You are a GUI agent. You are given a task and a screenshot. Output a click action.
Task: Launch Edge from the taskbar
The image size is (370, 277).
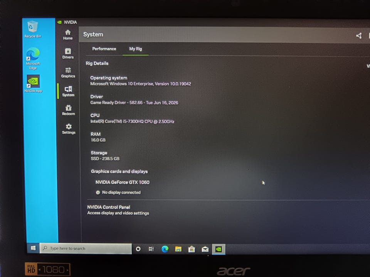165,249
